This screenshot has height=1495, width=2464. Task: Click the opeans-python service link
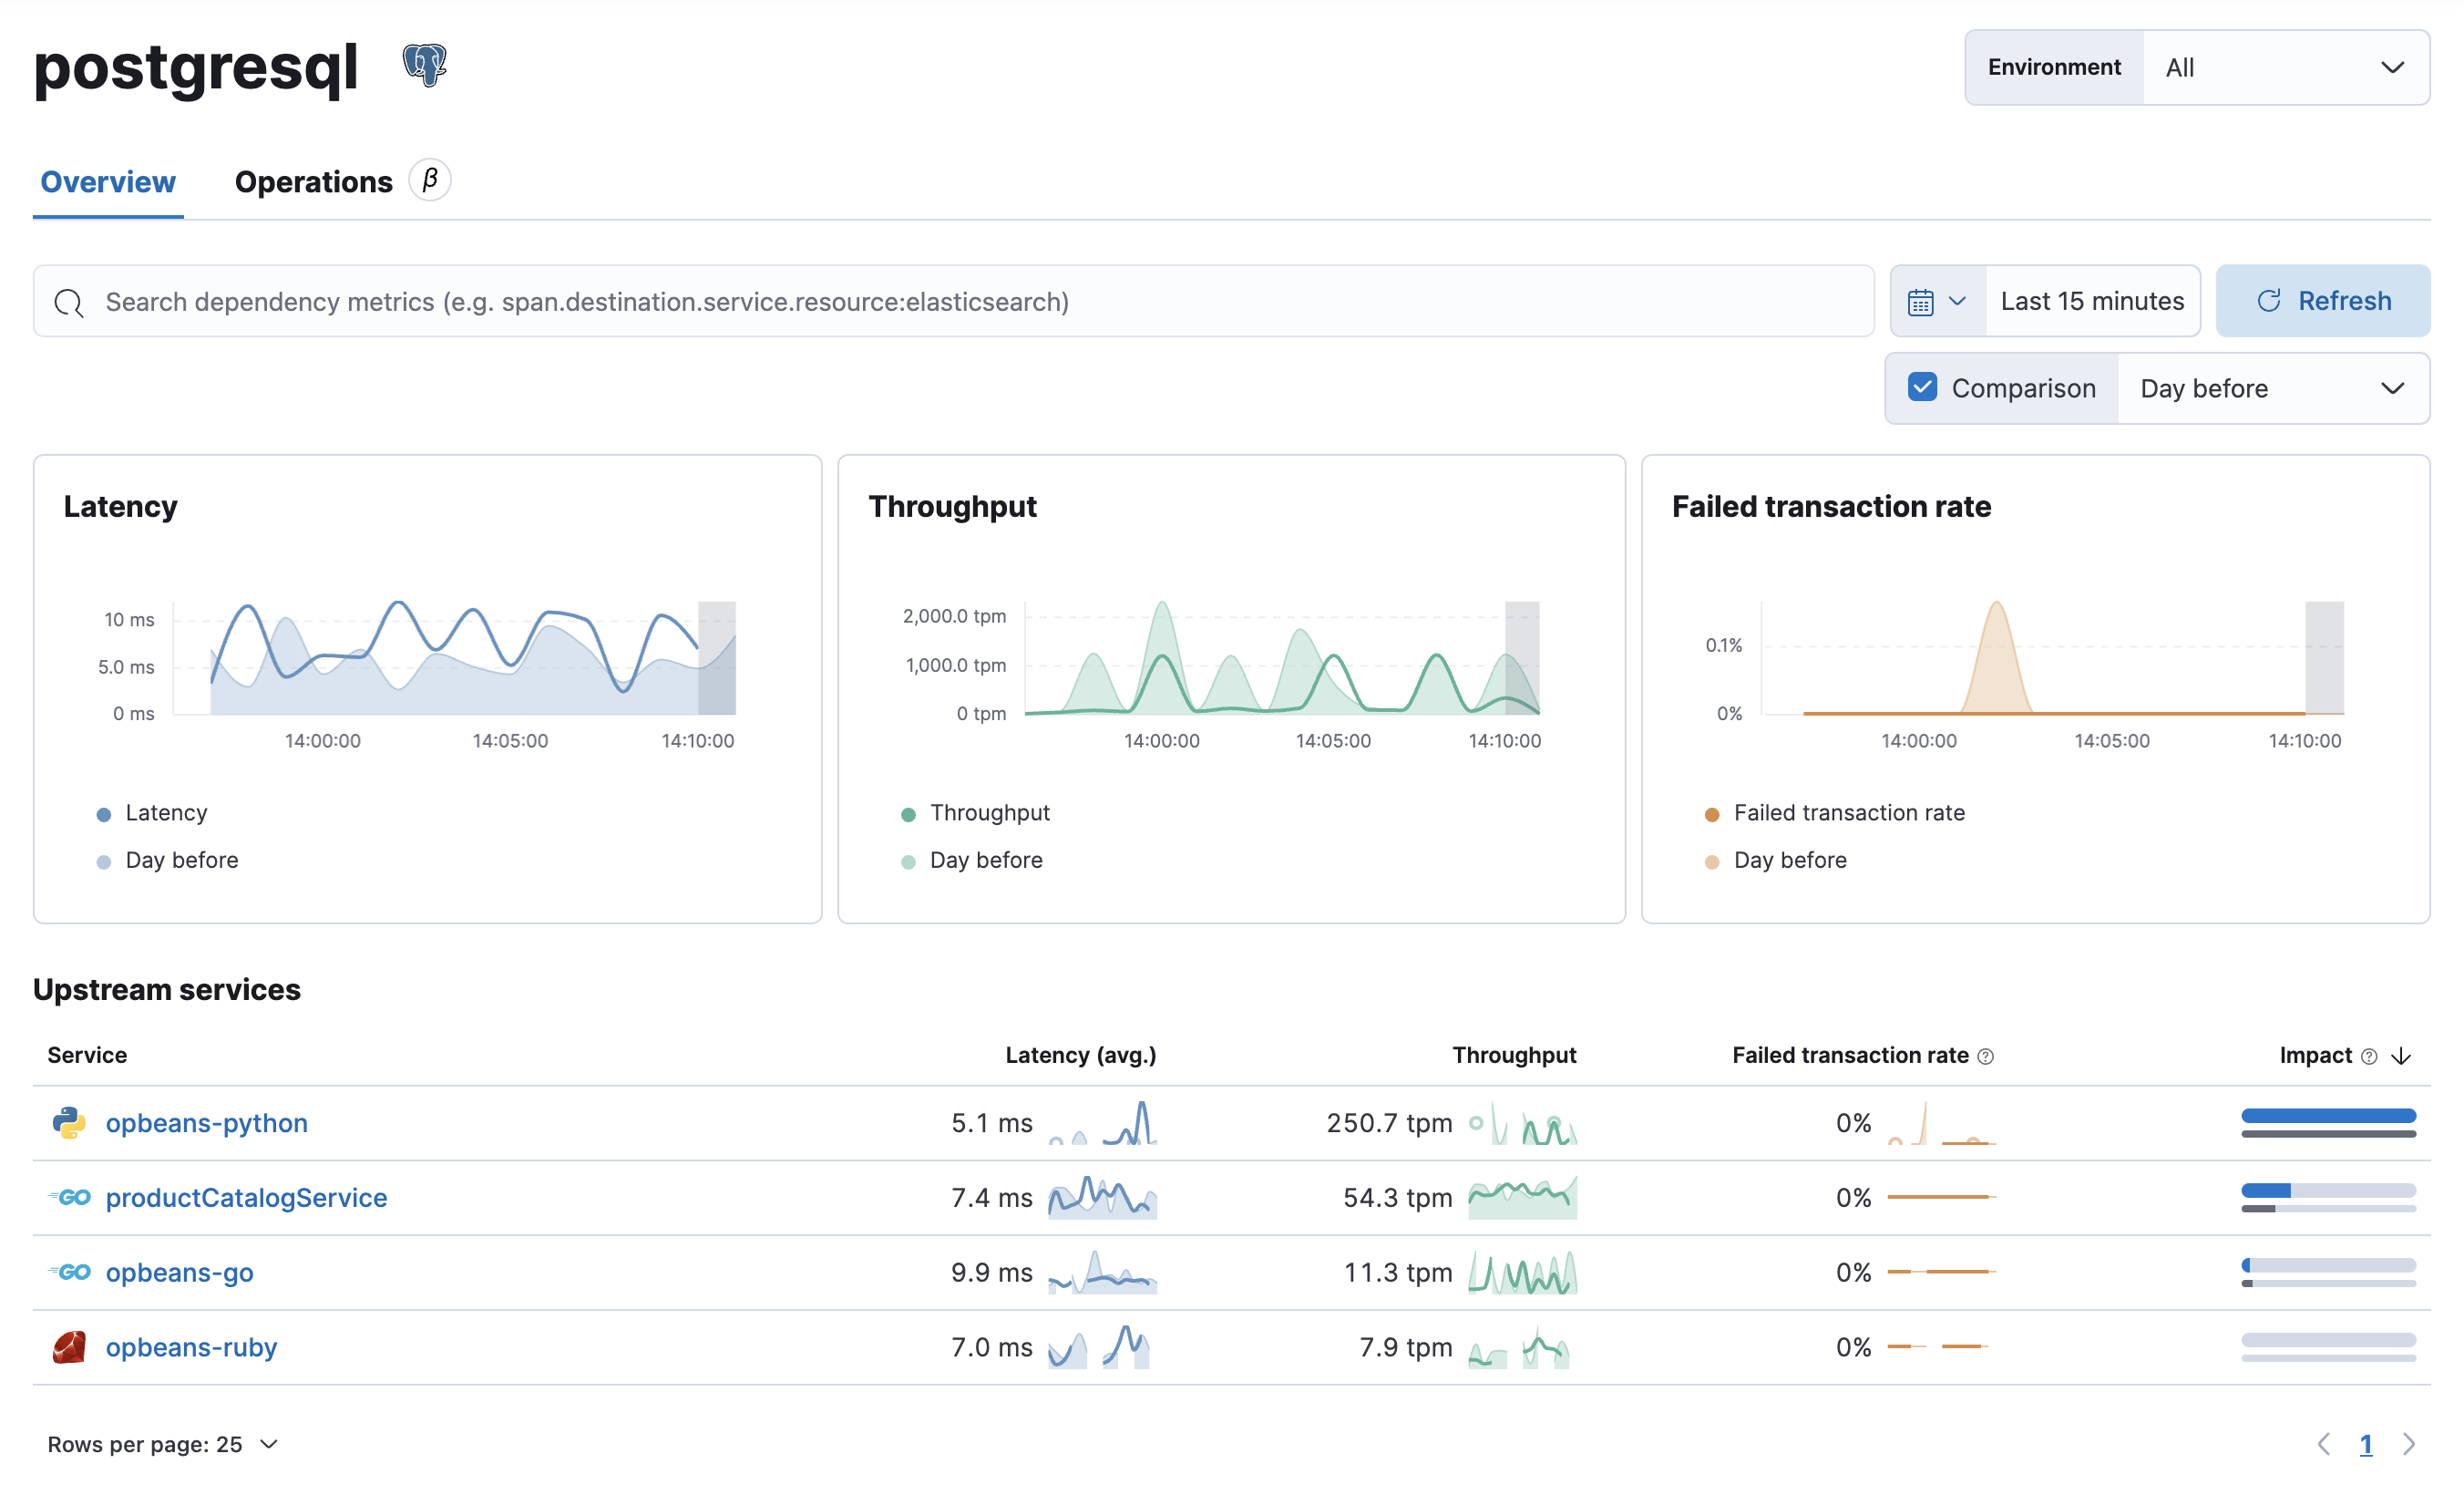click(x=204, y=1121)
